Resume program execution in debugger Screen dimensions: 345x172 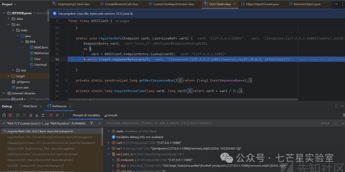click(18, 115)
